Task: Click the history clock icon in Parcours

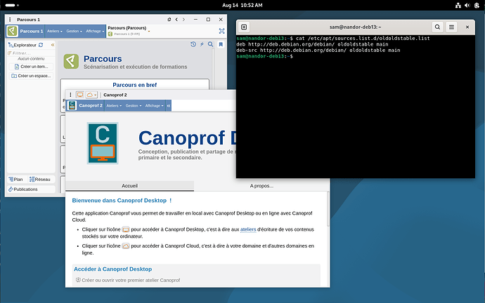Action: [193, 45]
